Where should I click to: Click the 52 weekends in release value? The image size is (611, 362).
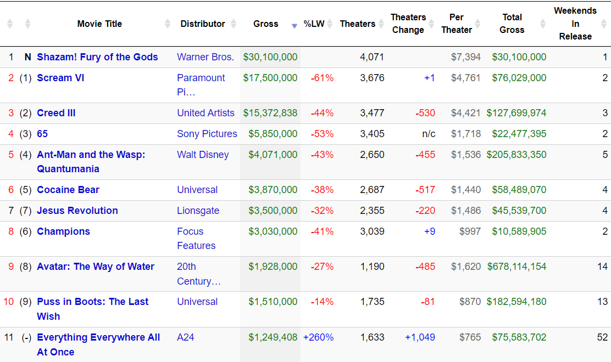coord(602,337)
